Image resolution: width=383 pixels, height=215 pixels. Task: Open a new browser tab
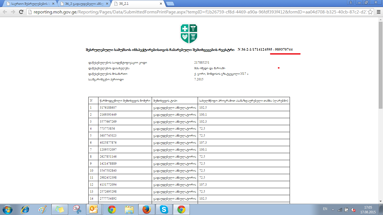[170, 4]
